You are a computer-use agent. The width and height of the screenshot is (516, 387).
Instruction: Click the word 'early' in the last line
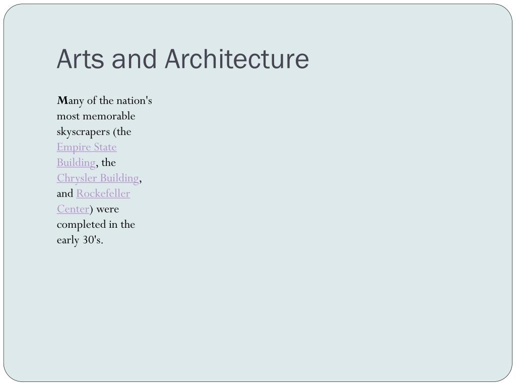pos(68,240)
